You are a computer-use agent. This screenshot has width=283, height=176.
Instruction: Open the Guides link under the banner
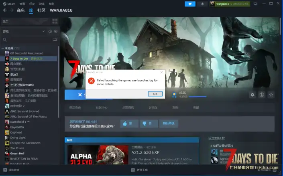[x=175, y=108]
